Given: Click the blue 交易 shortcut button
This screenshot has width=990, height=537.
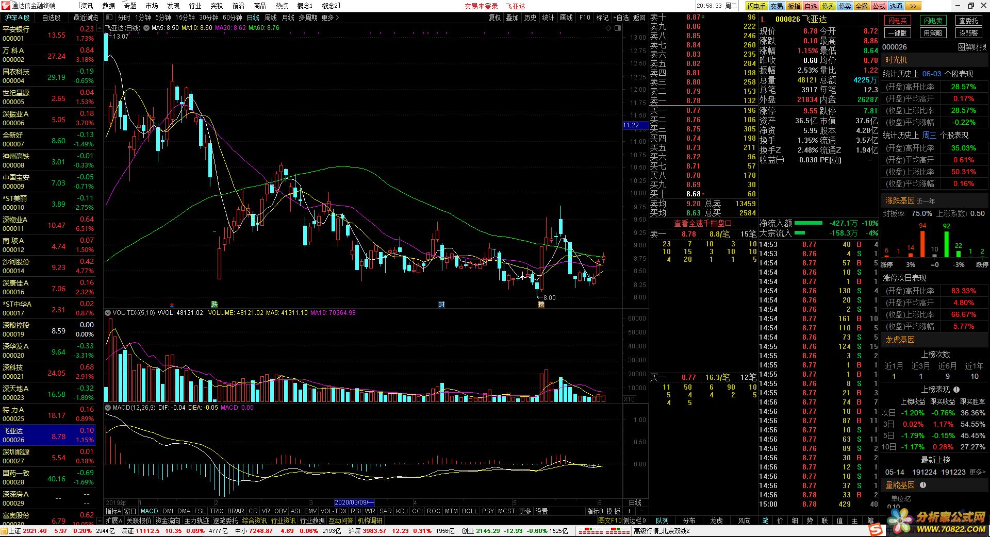Looking at the screenshot, I should pyautogui.click(x=777, y=6).
